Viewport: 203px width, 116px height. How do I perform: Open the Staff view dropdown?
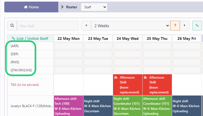tap(94, 7)
